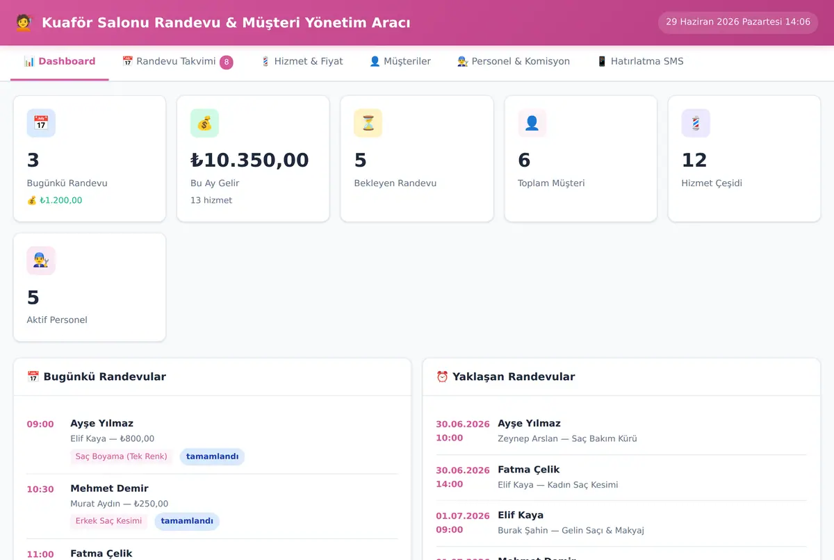This screenshot has width=834, height=560.
Task: Click the 10:30 time in Bugünkü Randevular
Action: pyautogui.click(x=40, y=489)
